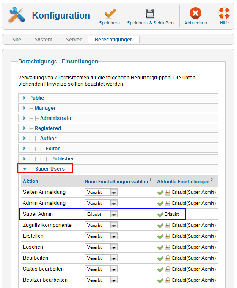Click the Konfiguration tools icon
Image resolution: width=237 pixels, height=288 pixels.
point(17,15)
